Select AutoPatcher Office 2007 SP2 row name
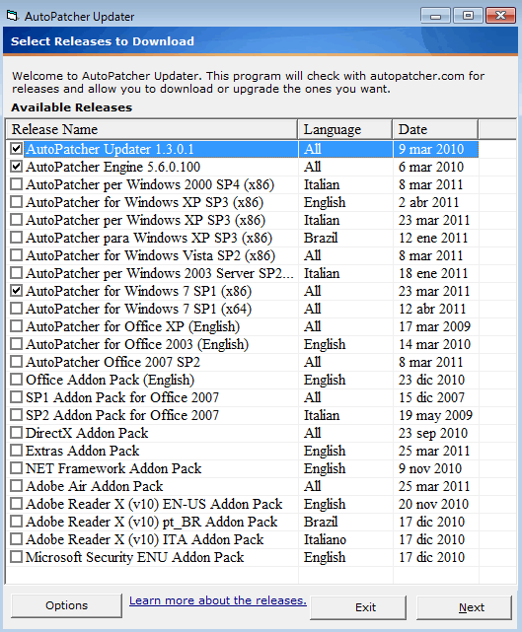This screenshot has height=632, width=522. [x=112, y=362]
